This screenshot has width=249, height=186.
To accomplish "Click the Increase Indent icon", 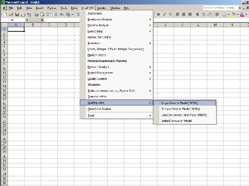I will [x=217, y=14].
